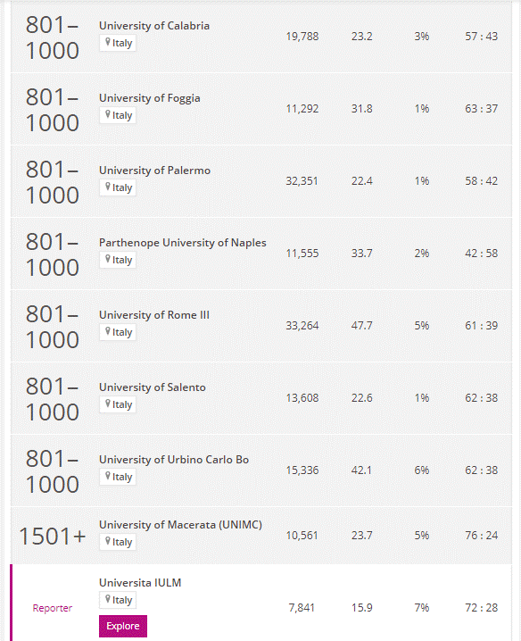
Task: Click location pin under Rome III
Action: pyautogui.click(x=108, y=331)
